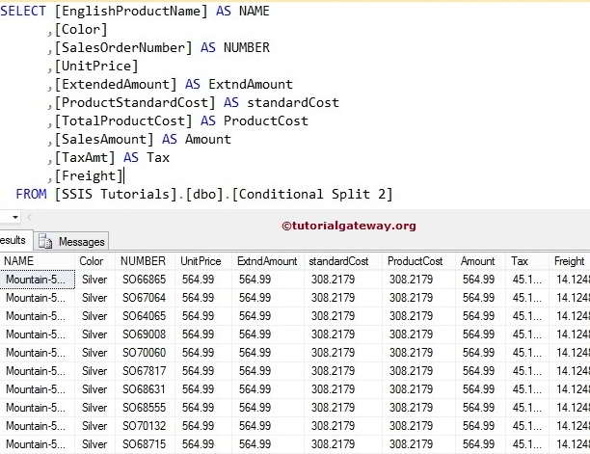Click Amount 564.99 in SO67817 row
Screen dimensions: 590x454
point(478,371)
